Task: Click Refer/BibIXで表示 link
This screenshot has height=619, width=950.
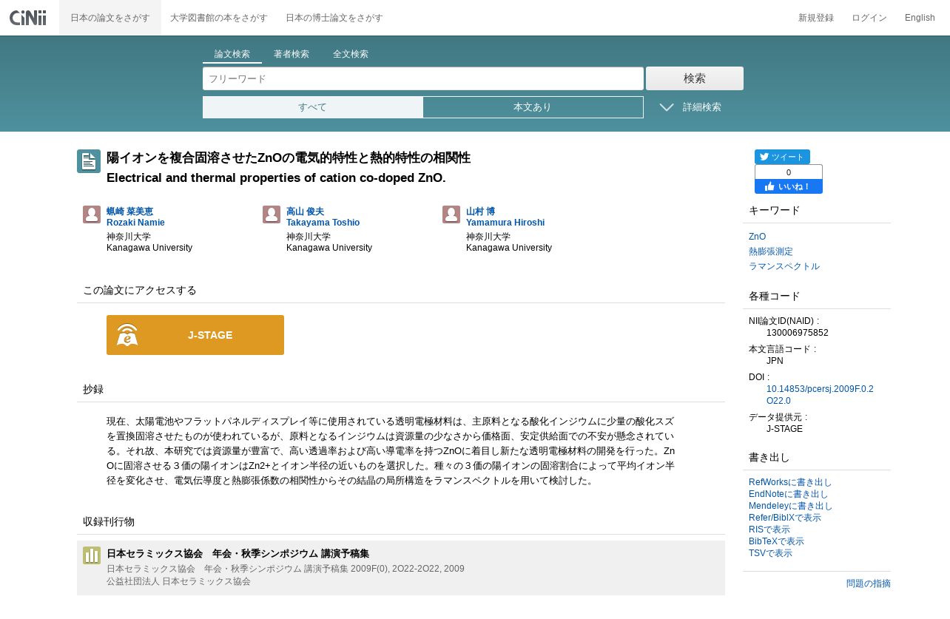Action: pos(785,518)
